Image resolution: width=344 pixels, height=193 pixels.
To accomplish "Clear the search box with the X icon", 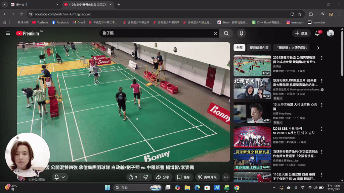I will (215, 33).
